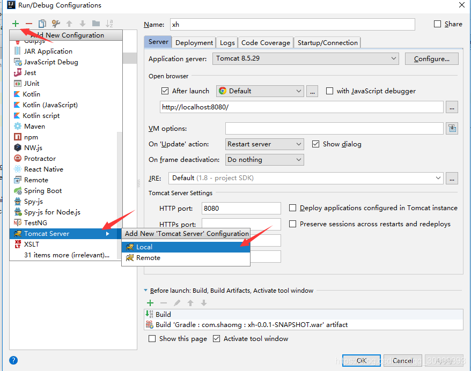Click the JRE browse ellipsis button
471x371 pixels.
point(452,179)
